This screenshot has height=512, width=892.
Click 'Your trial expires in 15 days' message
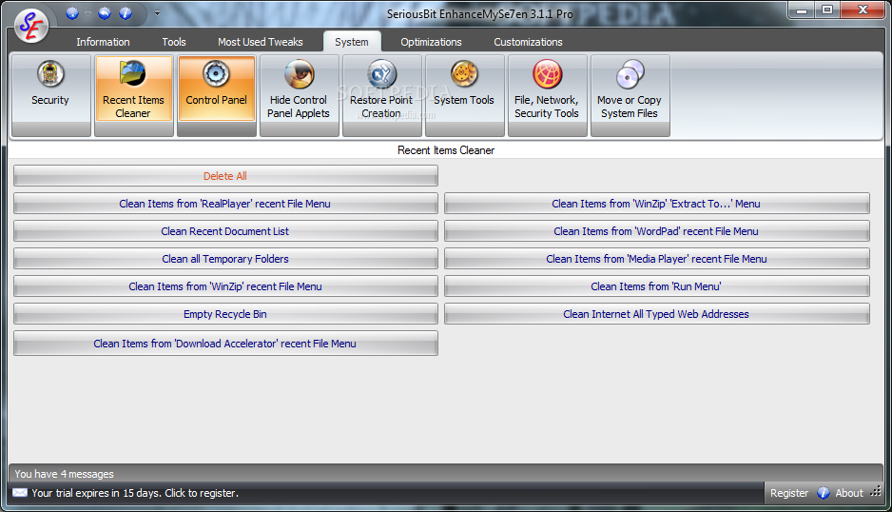(135, 493)
